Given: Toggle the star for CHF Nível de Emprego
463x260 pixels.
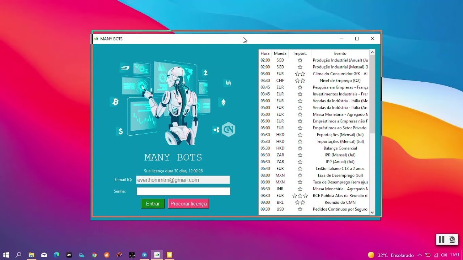Looking at the screenshot, I should pyautogui.click(x=300, y=80).
